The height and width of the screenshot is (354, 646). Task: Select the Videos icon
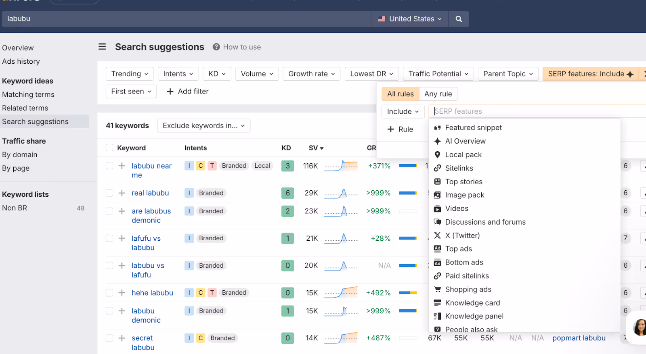pos(437,208)
